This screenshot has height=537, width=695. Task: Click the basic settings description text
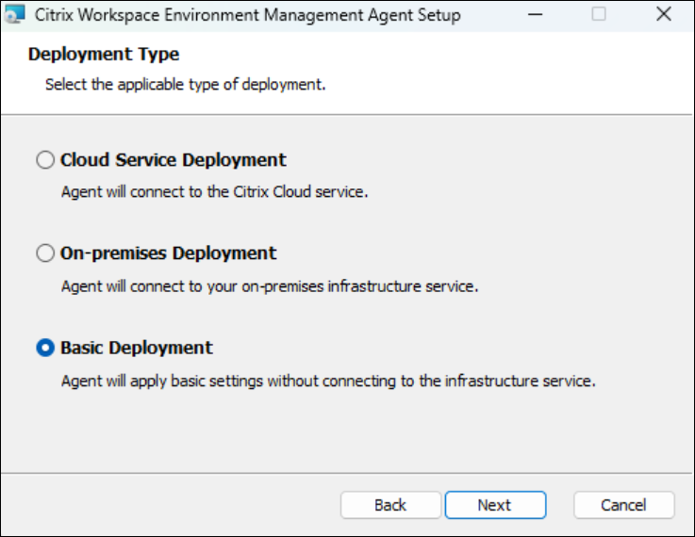click(328, 382)
